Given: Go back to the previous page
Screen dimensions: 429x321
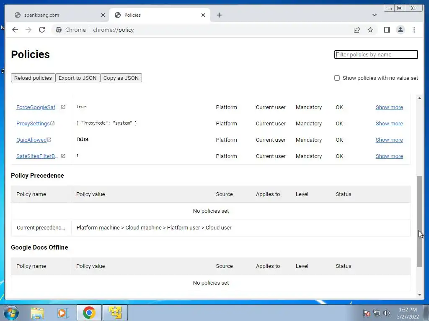Looking at the screenshot, I should point(15,30).
